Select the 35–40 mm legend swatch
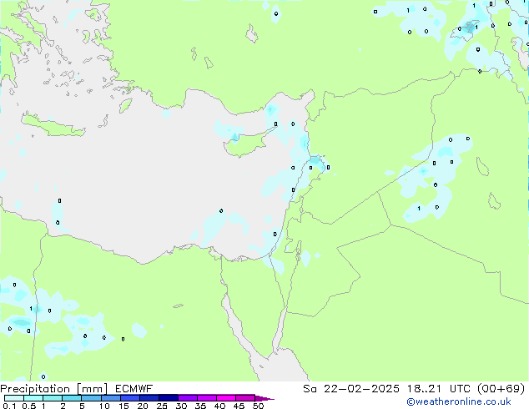 [x=206, y=398]
